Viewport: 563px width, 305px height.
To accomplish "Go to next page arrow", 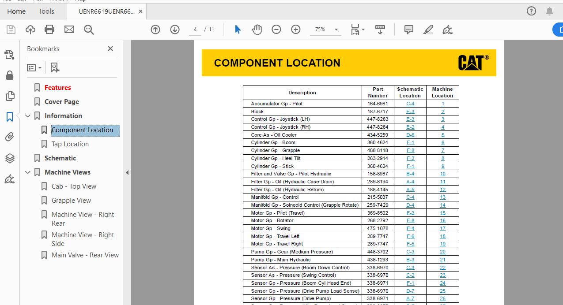I will click(x=175, y=30).
